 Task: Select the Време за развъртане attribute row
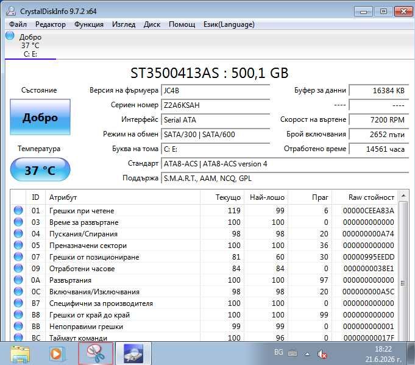pyautogui.click(x=204, y=222)
